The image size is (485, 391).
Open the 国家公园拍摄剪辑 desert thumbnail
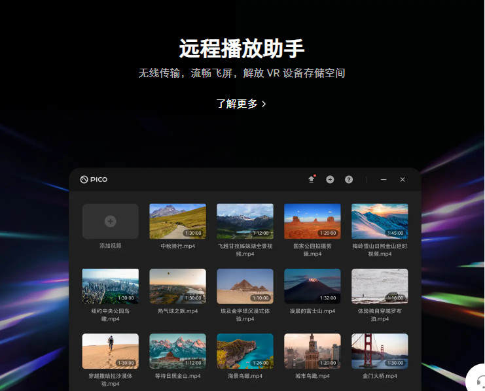[x=312, y=221]
